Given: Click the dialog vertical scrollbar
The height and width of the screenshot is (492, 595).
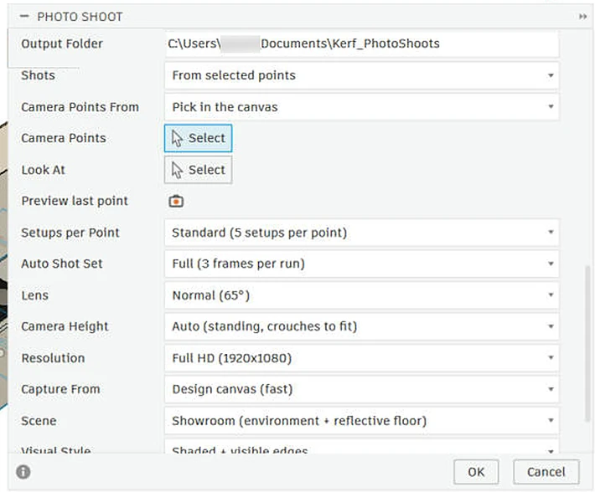Looking at the screenshot, I should coord(587,344).
